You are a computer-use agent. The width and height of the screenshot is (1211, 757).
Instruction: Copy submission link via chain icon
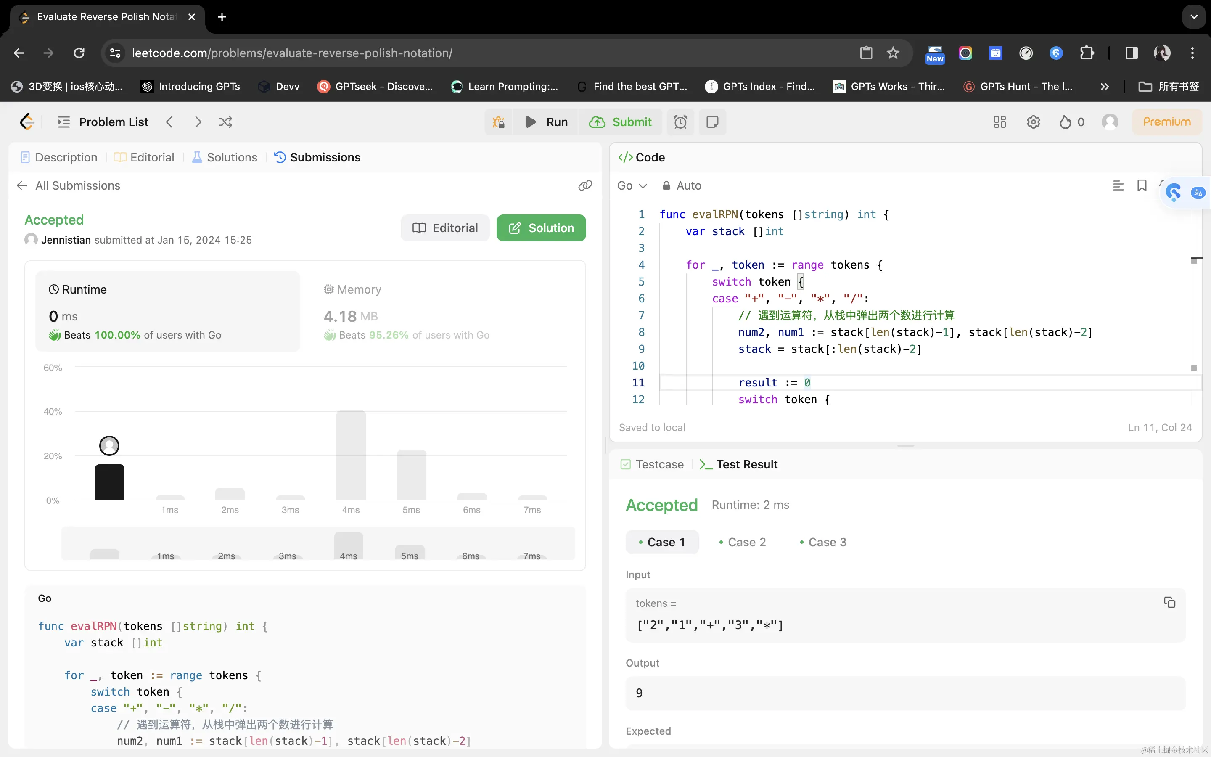585,186
